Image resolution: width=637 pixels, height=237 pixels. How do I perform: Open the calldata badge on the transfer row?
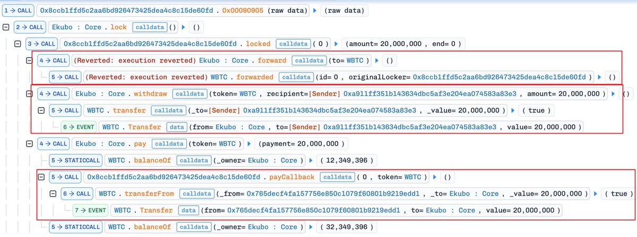tap(167, 111)
